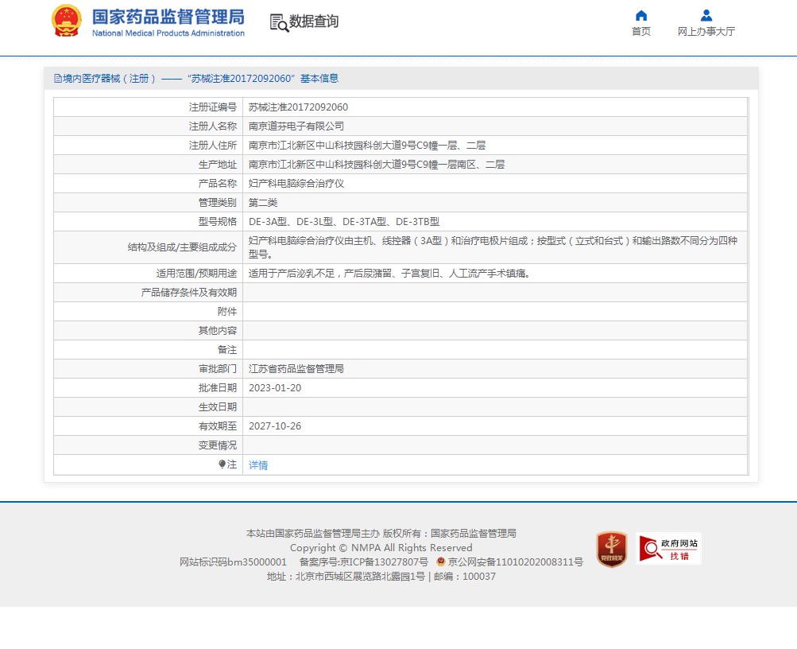Click the 注册证编号 row label
The width and height of the screenshot is (797, 649).
point(213,107)
